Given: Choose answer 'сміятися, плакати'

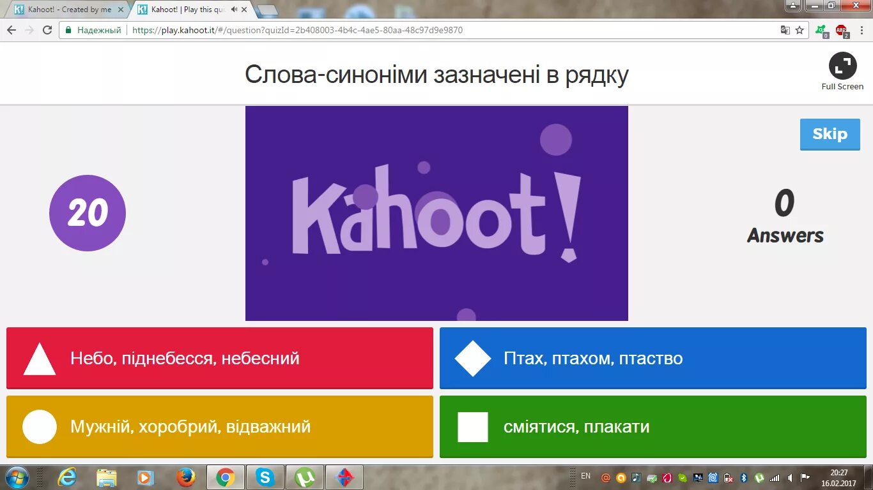Looking at the screenshot, I should 653,427.
